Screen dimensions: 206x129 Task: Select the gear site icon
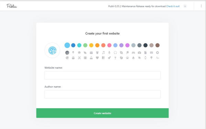tap(158, 53)
